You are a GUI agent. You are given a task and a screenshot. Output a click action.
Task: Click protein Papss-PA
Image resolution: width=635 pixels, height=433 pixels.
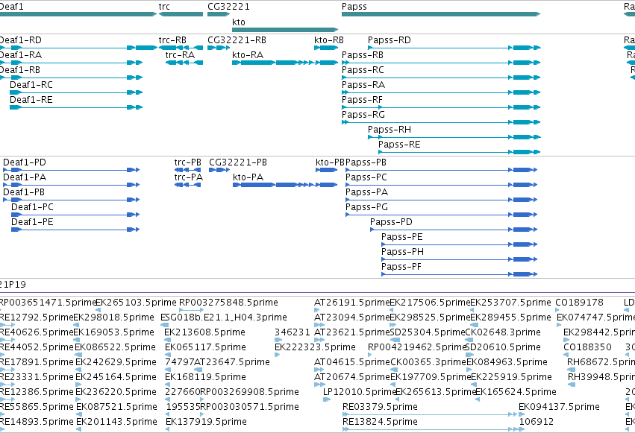pos(442,200)
